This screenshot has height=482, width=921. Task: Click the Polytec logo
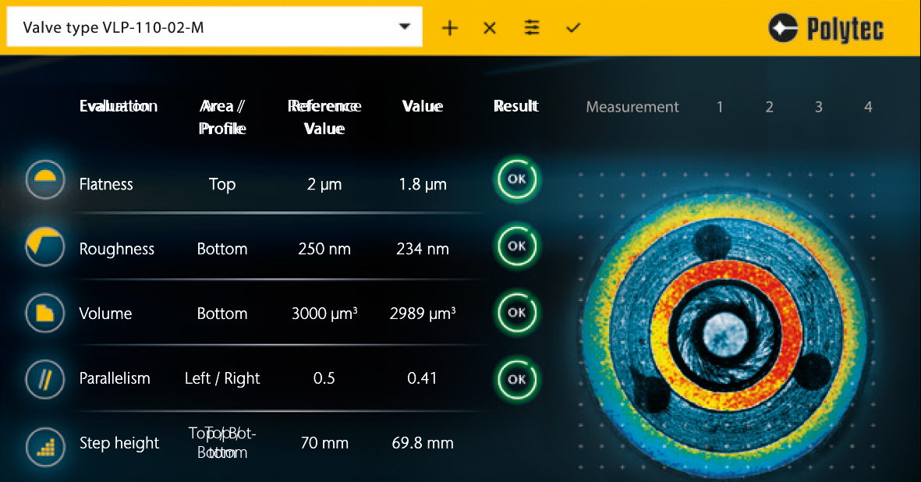tap(826, 27)
